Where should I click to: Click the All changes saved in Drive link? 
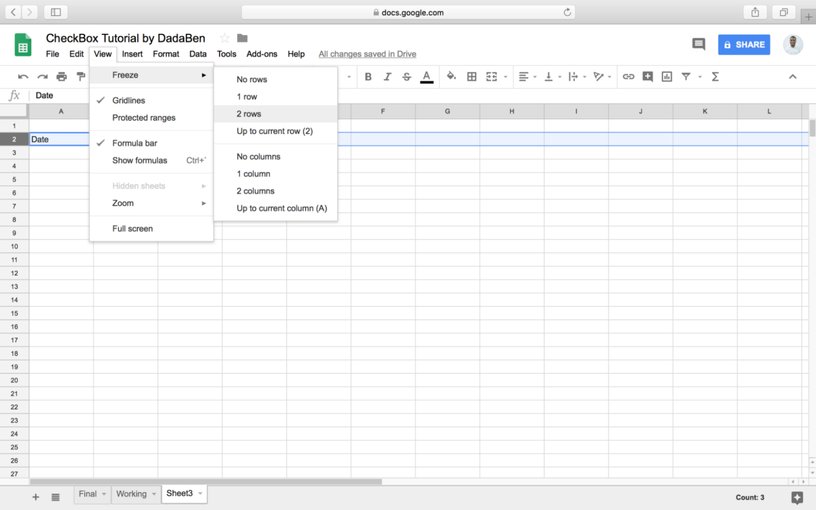tap(367, 54)
